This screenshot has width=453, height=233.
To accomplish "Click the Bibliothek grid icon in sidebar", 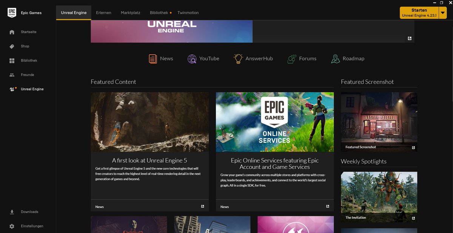I will click(x=12, y=60).
